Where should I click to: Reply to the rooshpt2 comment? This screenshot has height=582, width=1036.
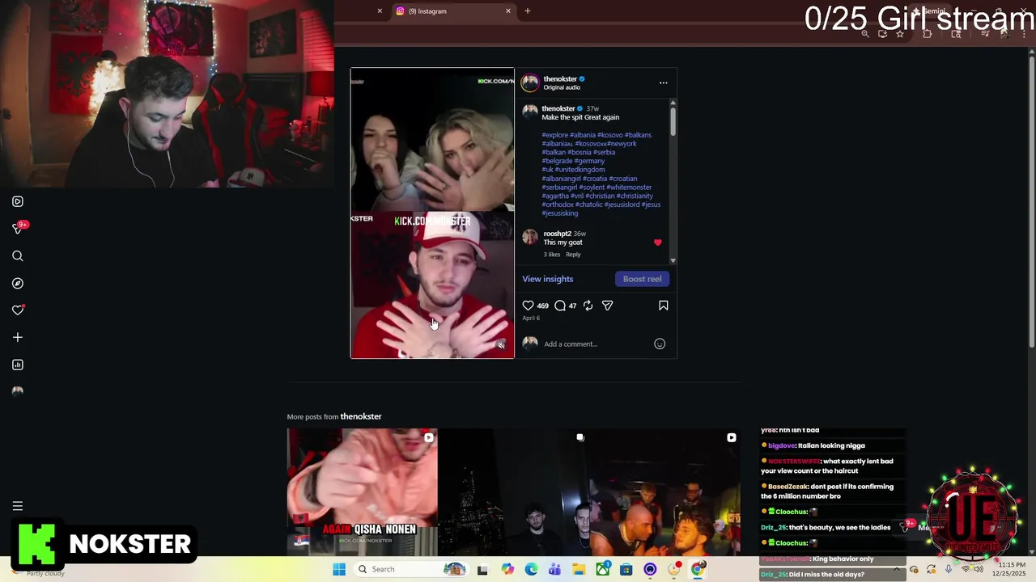(x=573, y=255)
